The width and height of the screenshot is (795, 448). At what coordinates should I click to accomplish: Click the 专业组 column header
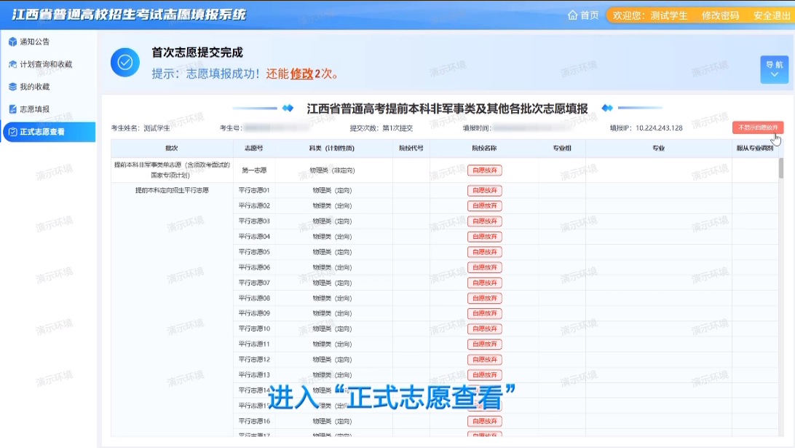(562, 148)
